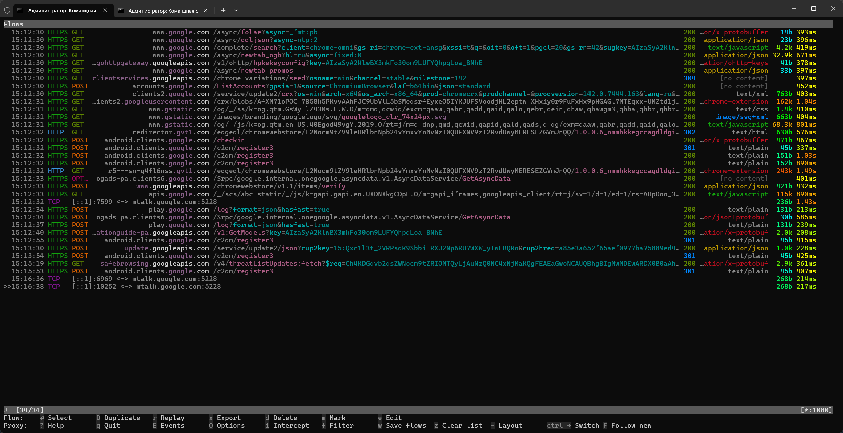Click the second tab's terminal icon
The height and width of the screenshot is (433, 843).
click(121, 11)
